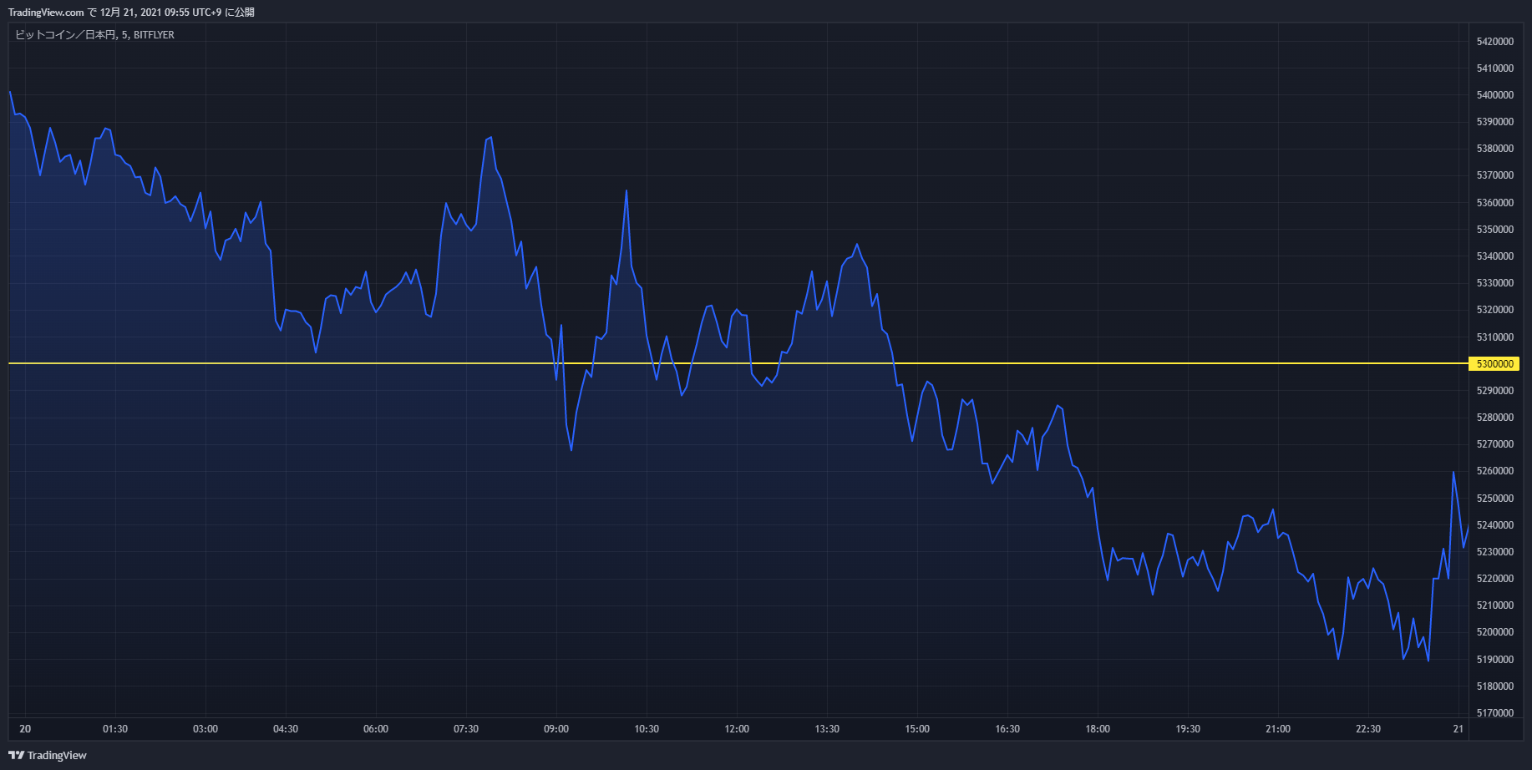Click the TradingView logo icon at bottom
The height and width of the screenshot is (770, 1532).
coord(16,755)
